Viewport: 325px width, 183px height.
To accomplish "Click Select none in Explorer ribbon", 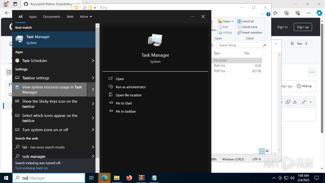I will [247, 27].
